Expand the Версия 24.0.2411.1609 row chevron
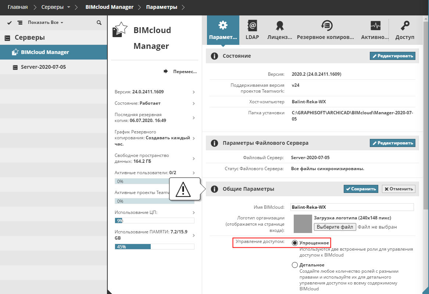This screenshot has height=294, width=429. tap(194, 92)
